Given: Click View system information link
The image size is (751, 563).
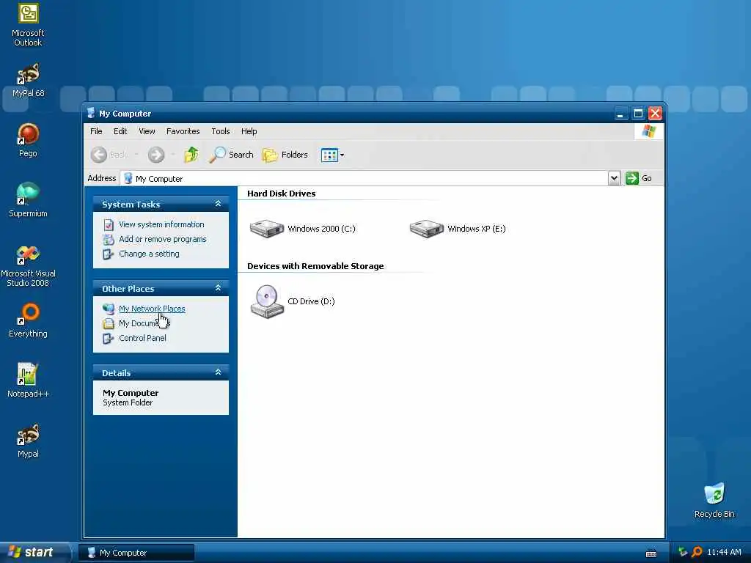Looking at the screenshot, I should click(x=161, y=224).
